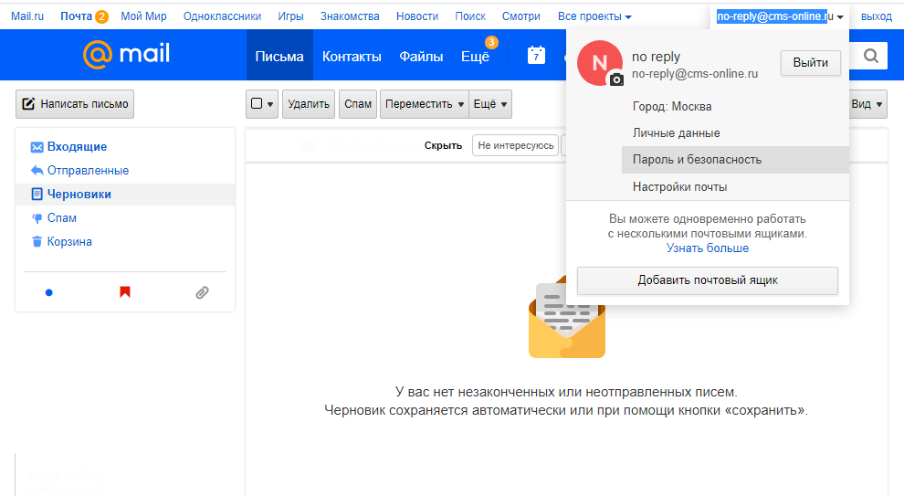Click the @mail logo
Viewport: 904px width, 496px height.
point(126,54)
